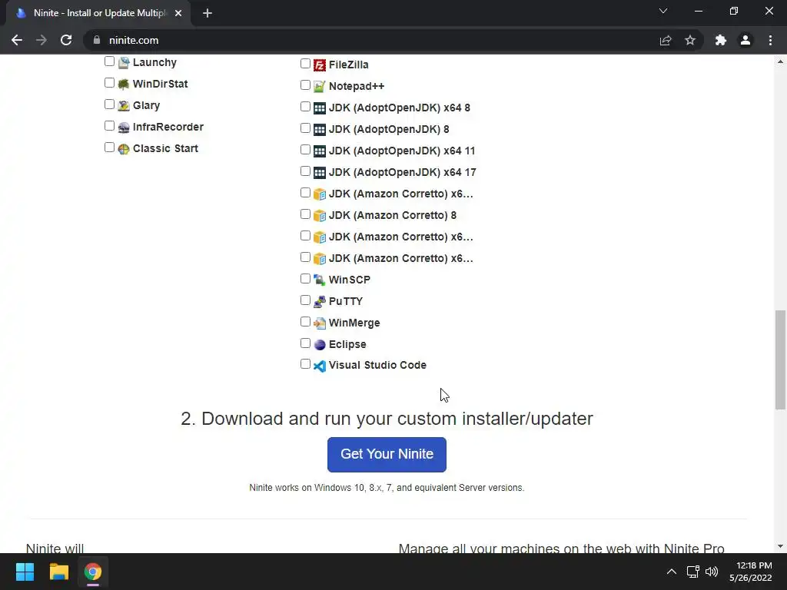Tick the Glary checkbox
This screenshot has width=787, height=590.
(x=109, y=104)
